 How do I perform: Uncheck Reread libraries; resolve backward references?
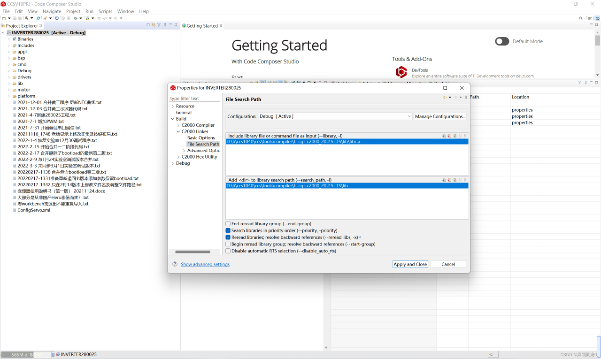[x=228, y=237]
